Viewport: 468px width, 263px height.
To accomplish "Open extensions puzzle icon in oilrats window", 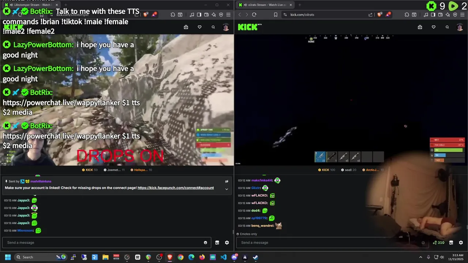I will point(407,15).
